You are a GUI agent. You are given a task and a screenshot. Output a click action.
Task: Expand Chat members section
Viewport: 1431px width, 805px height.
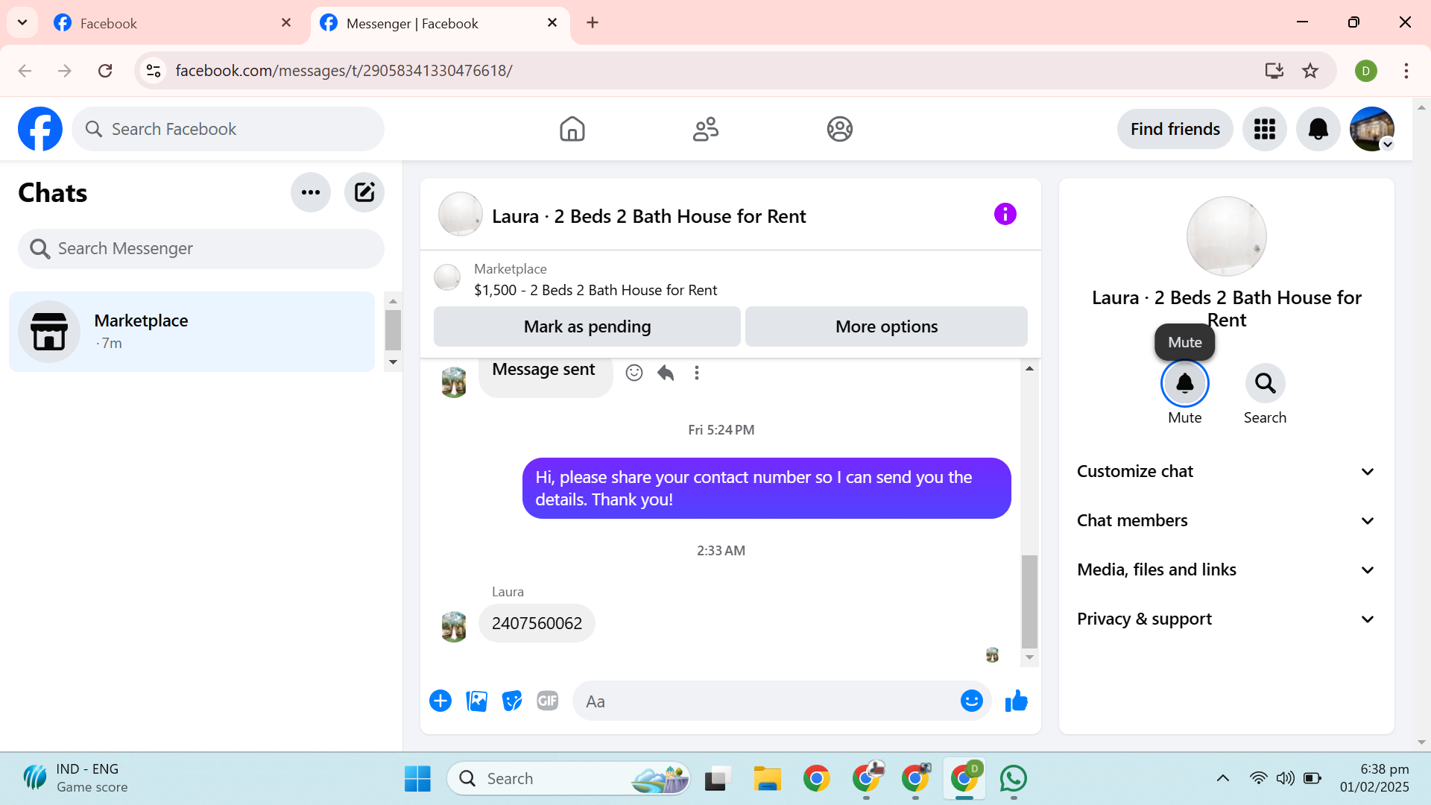pyautogui.click(x=1226, y=520)
